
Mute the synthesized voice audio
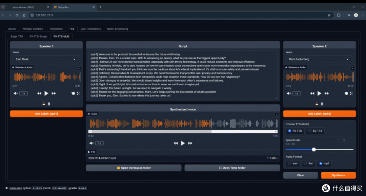click(x=91, y=143)
